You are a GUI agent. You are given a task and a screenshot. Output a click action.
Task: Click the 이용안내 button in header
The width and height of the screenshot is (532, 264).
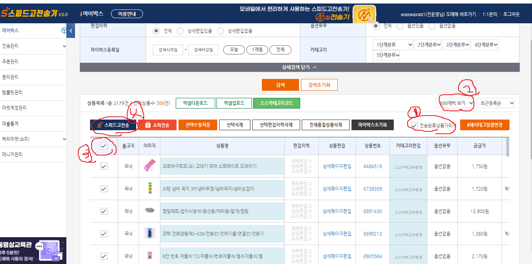click(x=127, y=14)
